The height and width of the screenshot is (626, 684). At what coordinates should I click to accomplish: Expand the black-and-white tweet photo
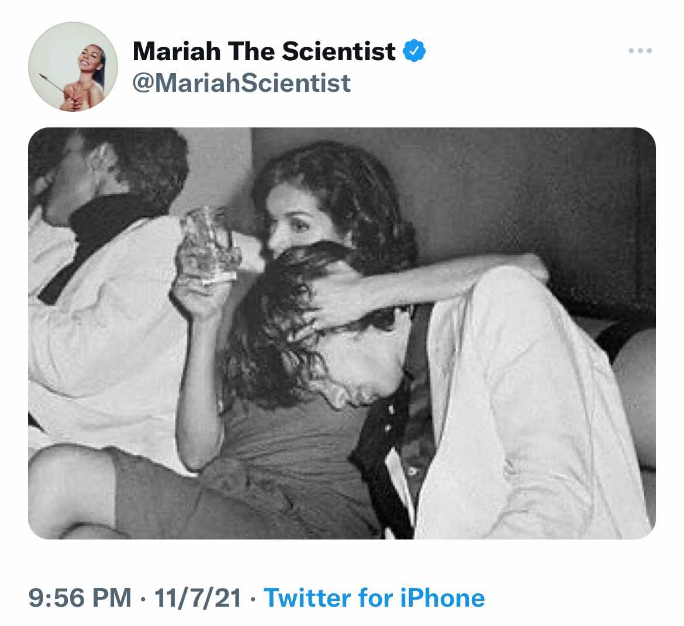pyautogui.click(x=342, y=333)
